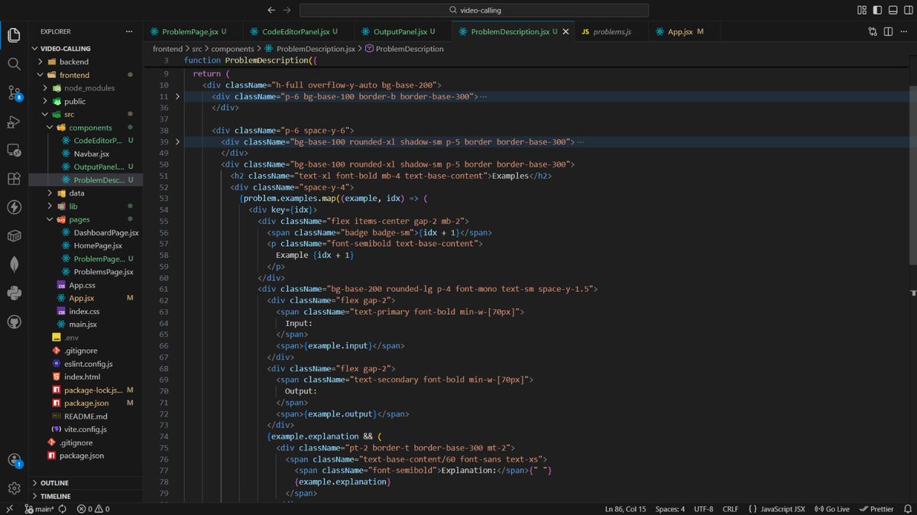Go forward with the navigation arrow
This screenshot has width=917, height=515.
[287, 10]
